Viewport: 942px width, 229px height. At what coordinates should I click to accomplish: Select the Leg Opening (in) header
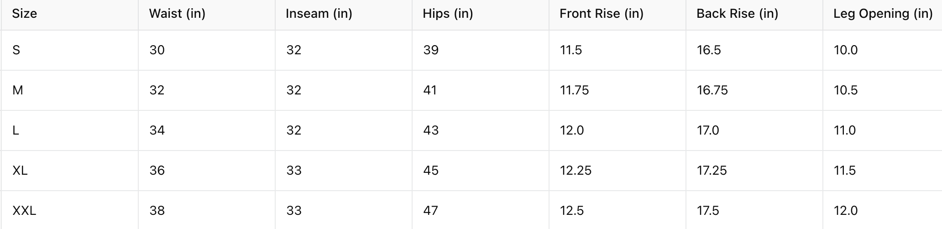tap(883, 14)
